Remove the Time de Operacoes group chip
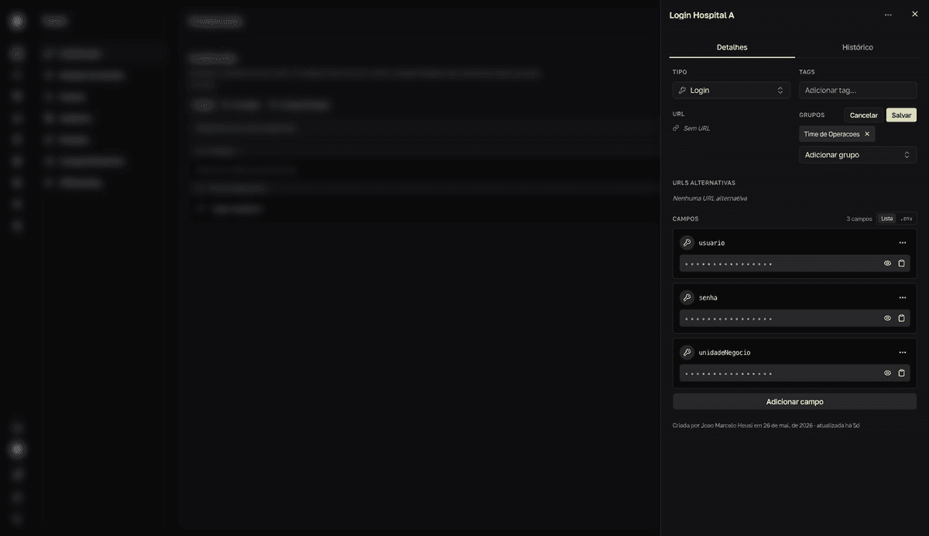 coord(867,134)
